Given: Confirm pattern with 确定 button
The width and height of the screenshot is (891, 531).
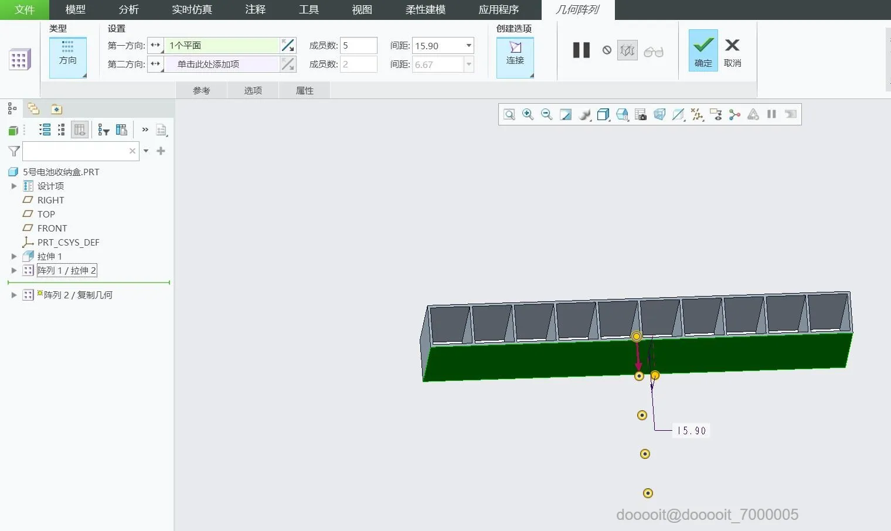Looking at the screenshot, I should click(x=703, y=50).
